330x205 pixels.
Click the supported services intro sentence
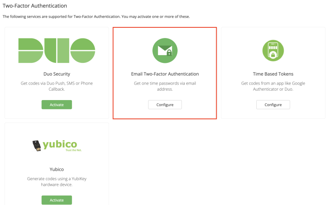point(96,17)
